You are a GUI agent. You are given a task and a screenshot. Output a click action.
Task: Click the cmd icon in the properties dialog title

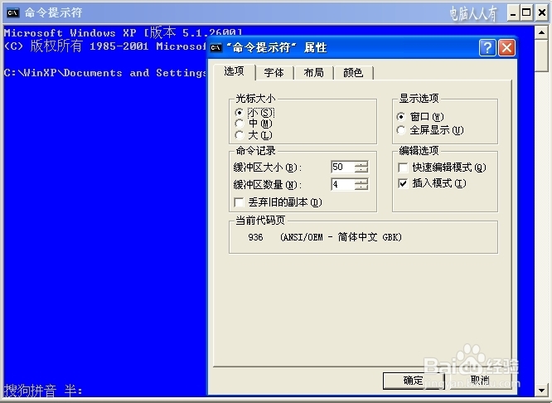(x=216, y=47)
